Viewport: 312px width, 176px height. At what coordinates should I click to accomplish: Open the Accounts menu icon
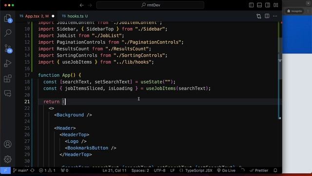pos(8,144)
